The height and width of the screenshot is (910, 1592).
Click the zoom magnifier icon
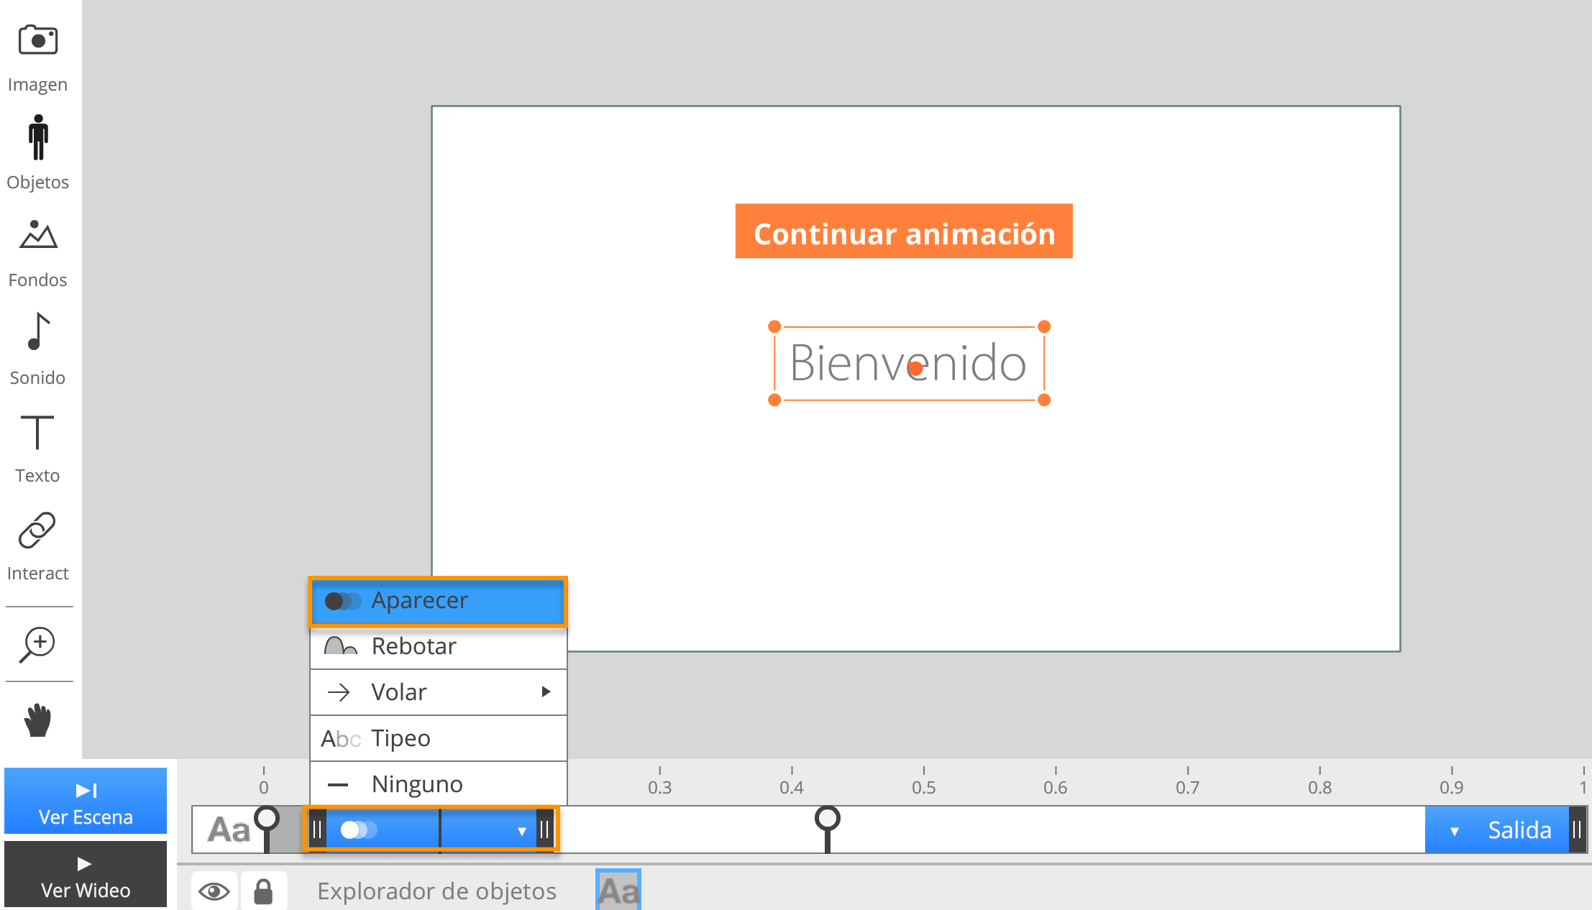[x=37, y=643]
